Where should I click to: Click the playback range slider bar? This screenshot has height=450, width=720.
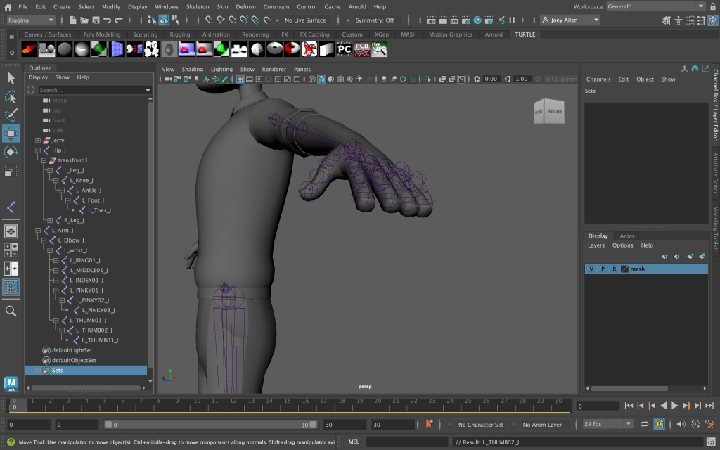click(x=211, y=425)
